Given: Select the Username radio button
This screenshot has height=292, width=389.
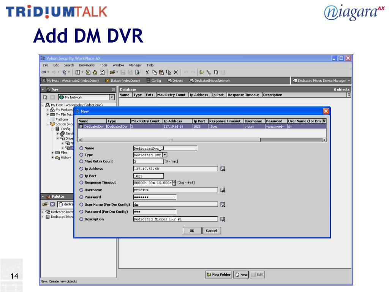Looking at the screenshot, I should coord(81,190).
